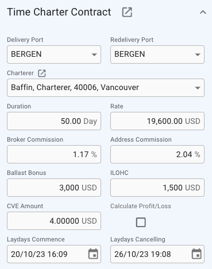
Task: Open the Redelivery Port dropdown
Action: pyautogui.click(x=157, y=54)
